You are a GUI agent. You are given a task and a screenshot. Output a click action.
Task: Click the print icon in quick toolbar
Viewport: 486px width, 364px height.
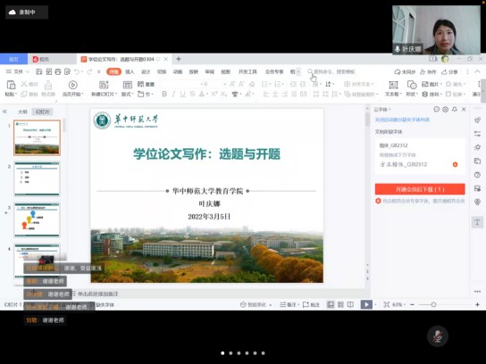(x=58, y=71)
